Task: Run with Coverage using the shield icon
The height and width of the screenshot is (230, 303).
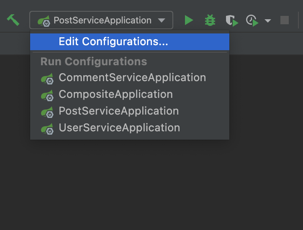Action: click(231, 20)
